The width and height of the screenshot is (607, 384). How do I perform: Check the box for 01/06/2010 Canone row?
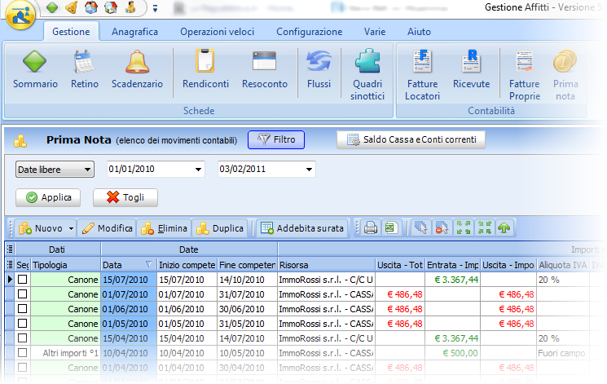(23, 308)
